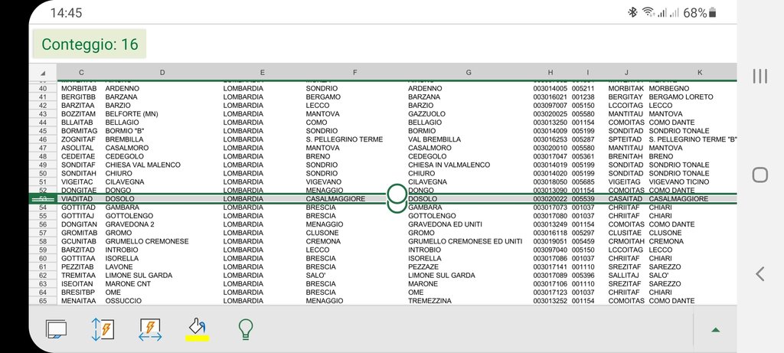Tap the sheet cards view icon
This screenshot has height=353, width=784.
(57, 328)
